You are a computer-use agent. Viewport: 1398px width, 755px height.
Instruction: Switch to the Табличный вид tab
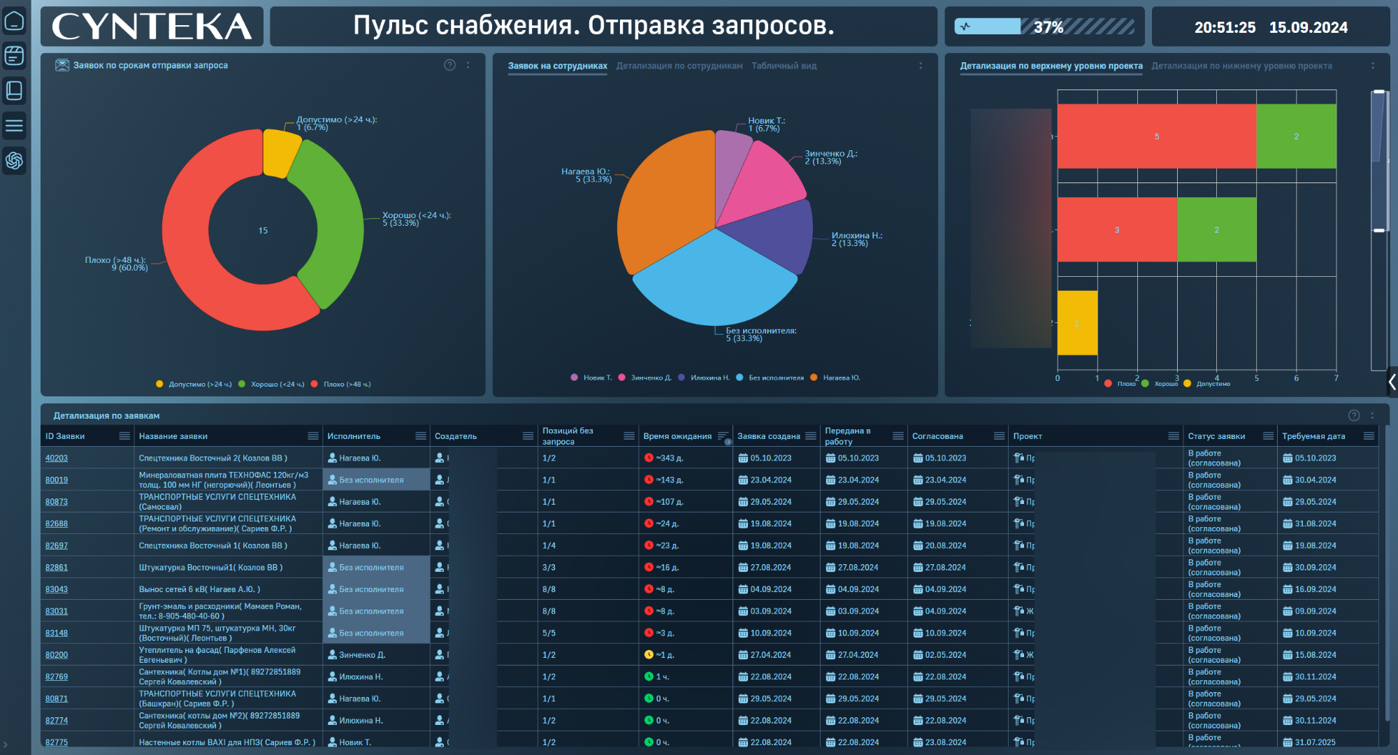784,66
